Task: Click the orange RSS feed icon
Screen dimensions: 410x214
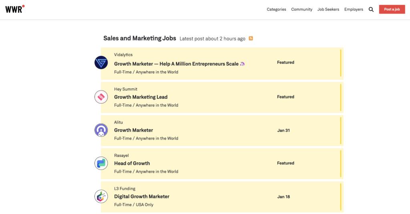Action: point(251,38)
